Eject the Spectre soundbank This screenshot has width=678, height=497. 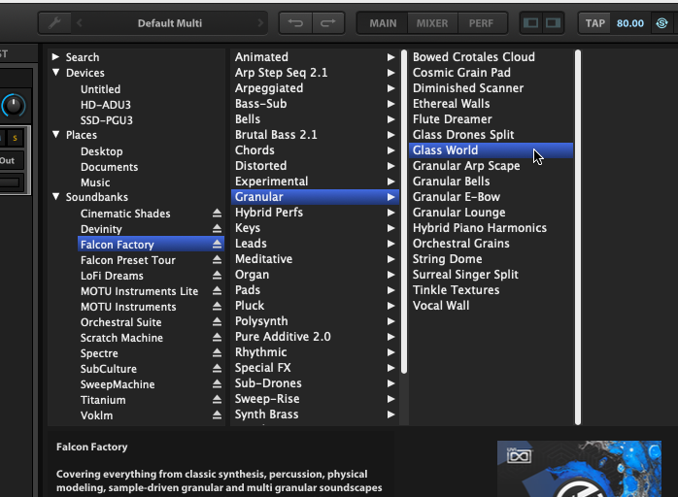[x=217, y=353]
